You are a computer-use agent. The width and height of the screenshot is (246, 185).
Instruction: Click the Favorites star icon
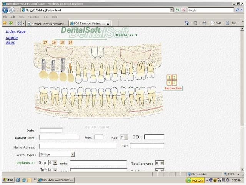pyautogui.click(x=5, y=23)
